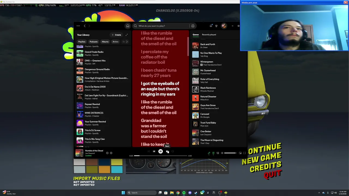349x196 pixels.
Task: Open Discord from the taskbar
Action: tap(190, 193)
